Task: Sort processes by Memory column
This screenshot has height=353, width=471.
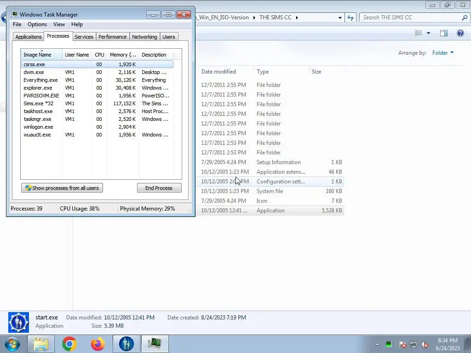Action: pyautogui.click(x=123, y=55)
